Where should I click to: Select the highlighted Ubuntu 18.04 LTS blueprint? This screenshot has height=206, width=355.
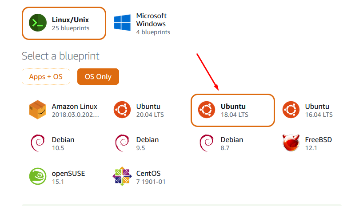(233, 110)
